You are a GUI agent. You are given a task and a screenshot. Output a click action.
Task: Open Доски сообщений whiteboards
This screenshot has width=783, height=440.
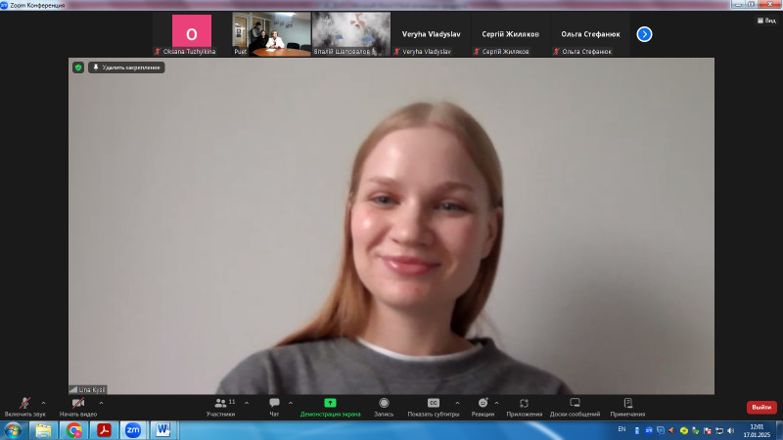tap(575, 405)
